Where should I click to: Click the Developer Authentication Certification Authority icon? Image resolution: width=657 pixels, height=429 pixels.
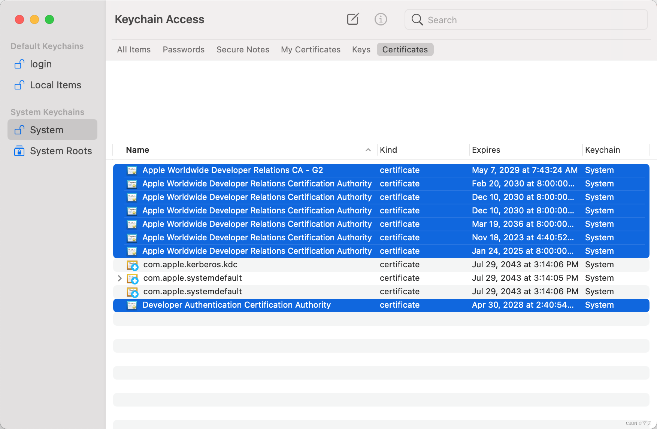tap(132, 305)
